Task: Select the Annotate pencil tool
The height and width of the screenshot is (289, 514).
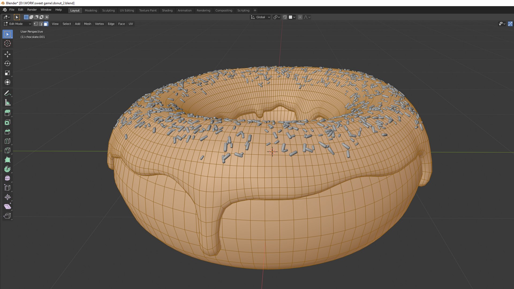Action: [7, 93]
